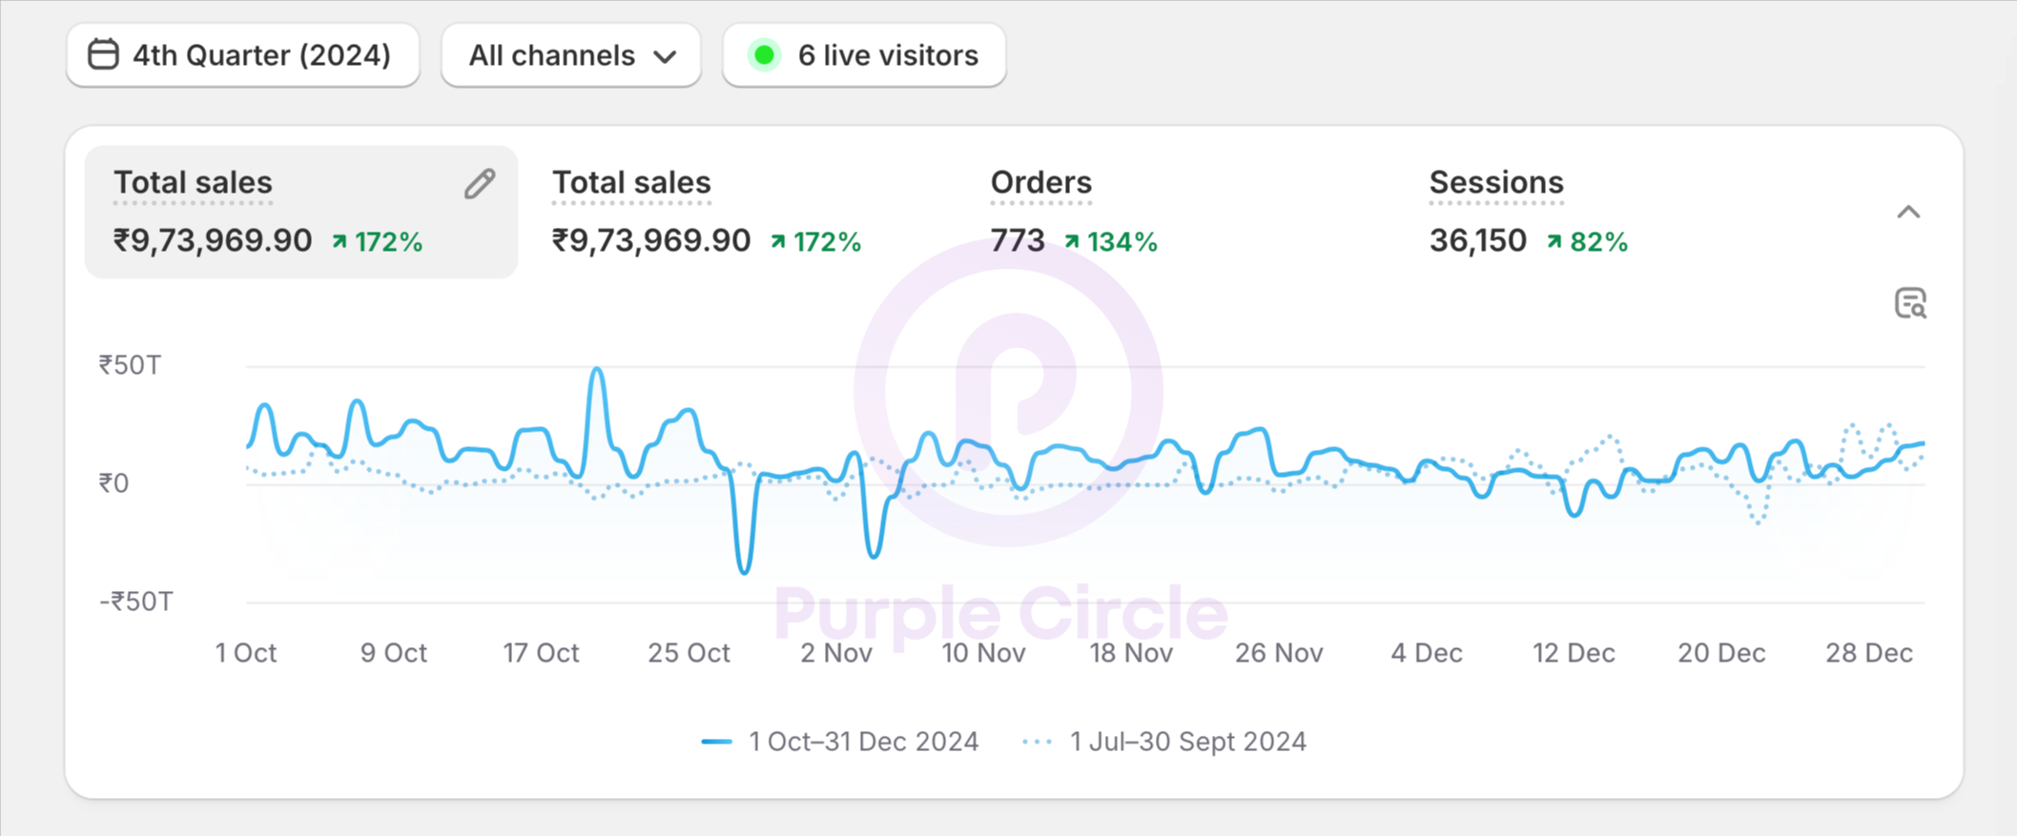The height and width of the screenshot is (836, 2017).
Task: Click the green live visitors indicator dot
Action: point(764,55)
